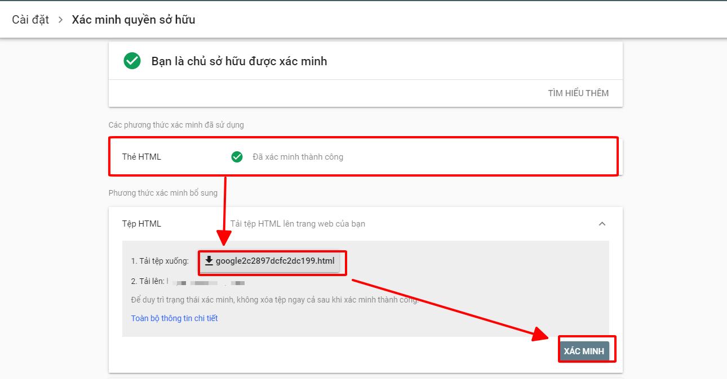
Task: Click the 'Phương thức xác minh bổ sung' section label
Action: (x=163, y=193)
